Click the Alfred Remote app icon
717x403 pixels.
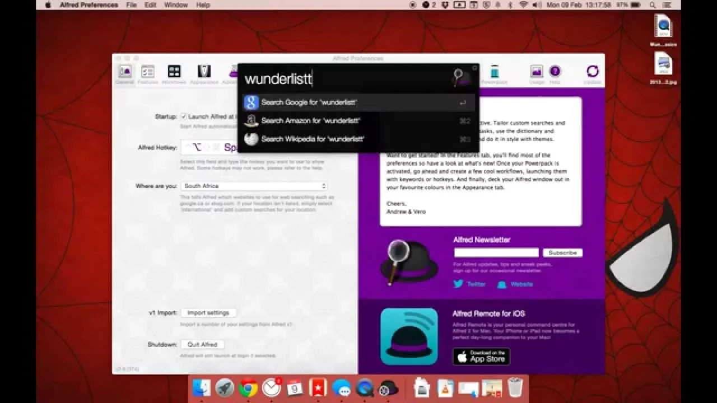(x=409, y=336)
